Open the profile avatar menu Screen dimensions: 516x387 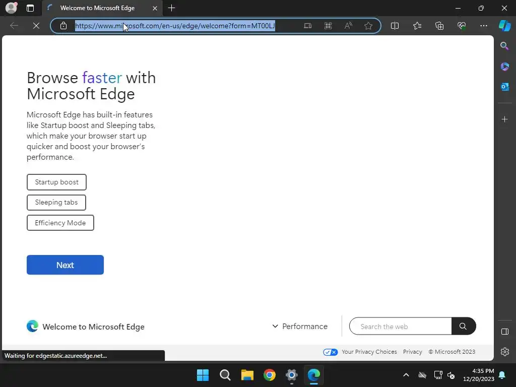coord(11,8)
